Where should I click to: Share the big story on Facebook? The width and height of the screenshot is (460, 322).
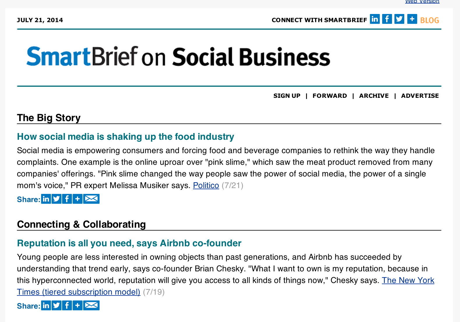tap(67, 199)
